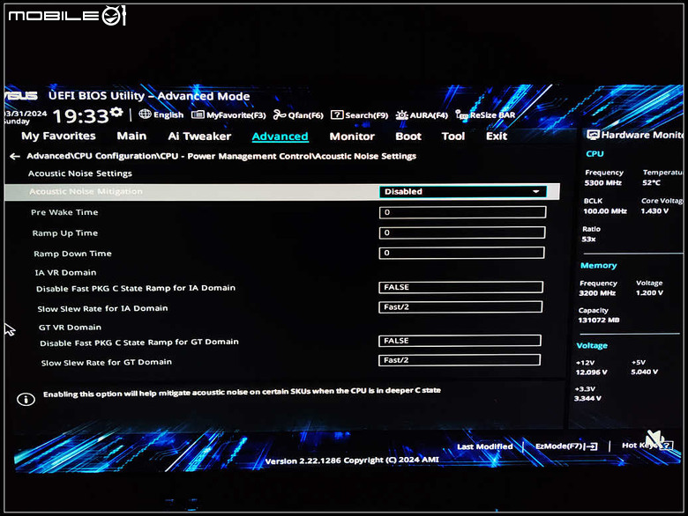Viewport: 688px width, 516px height.
Task: Switch to My Favorites tab
Action: tap(58, 136)
